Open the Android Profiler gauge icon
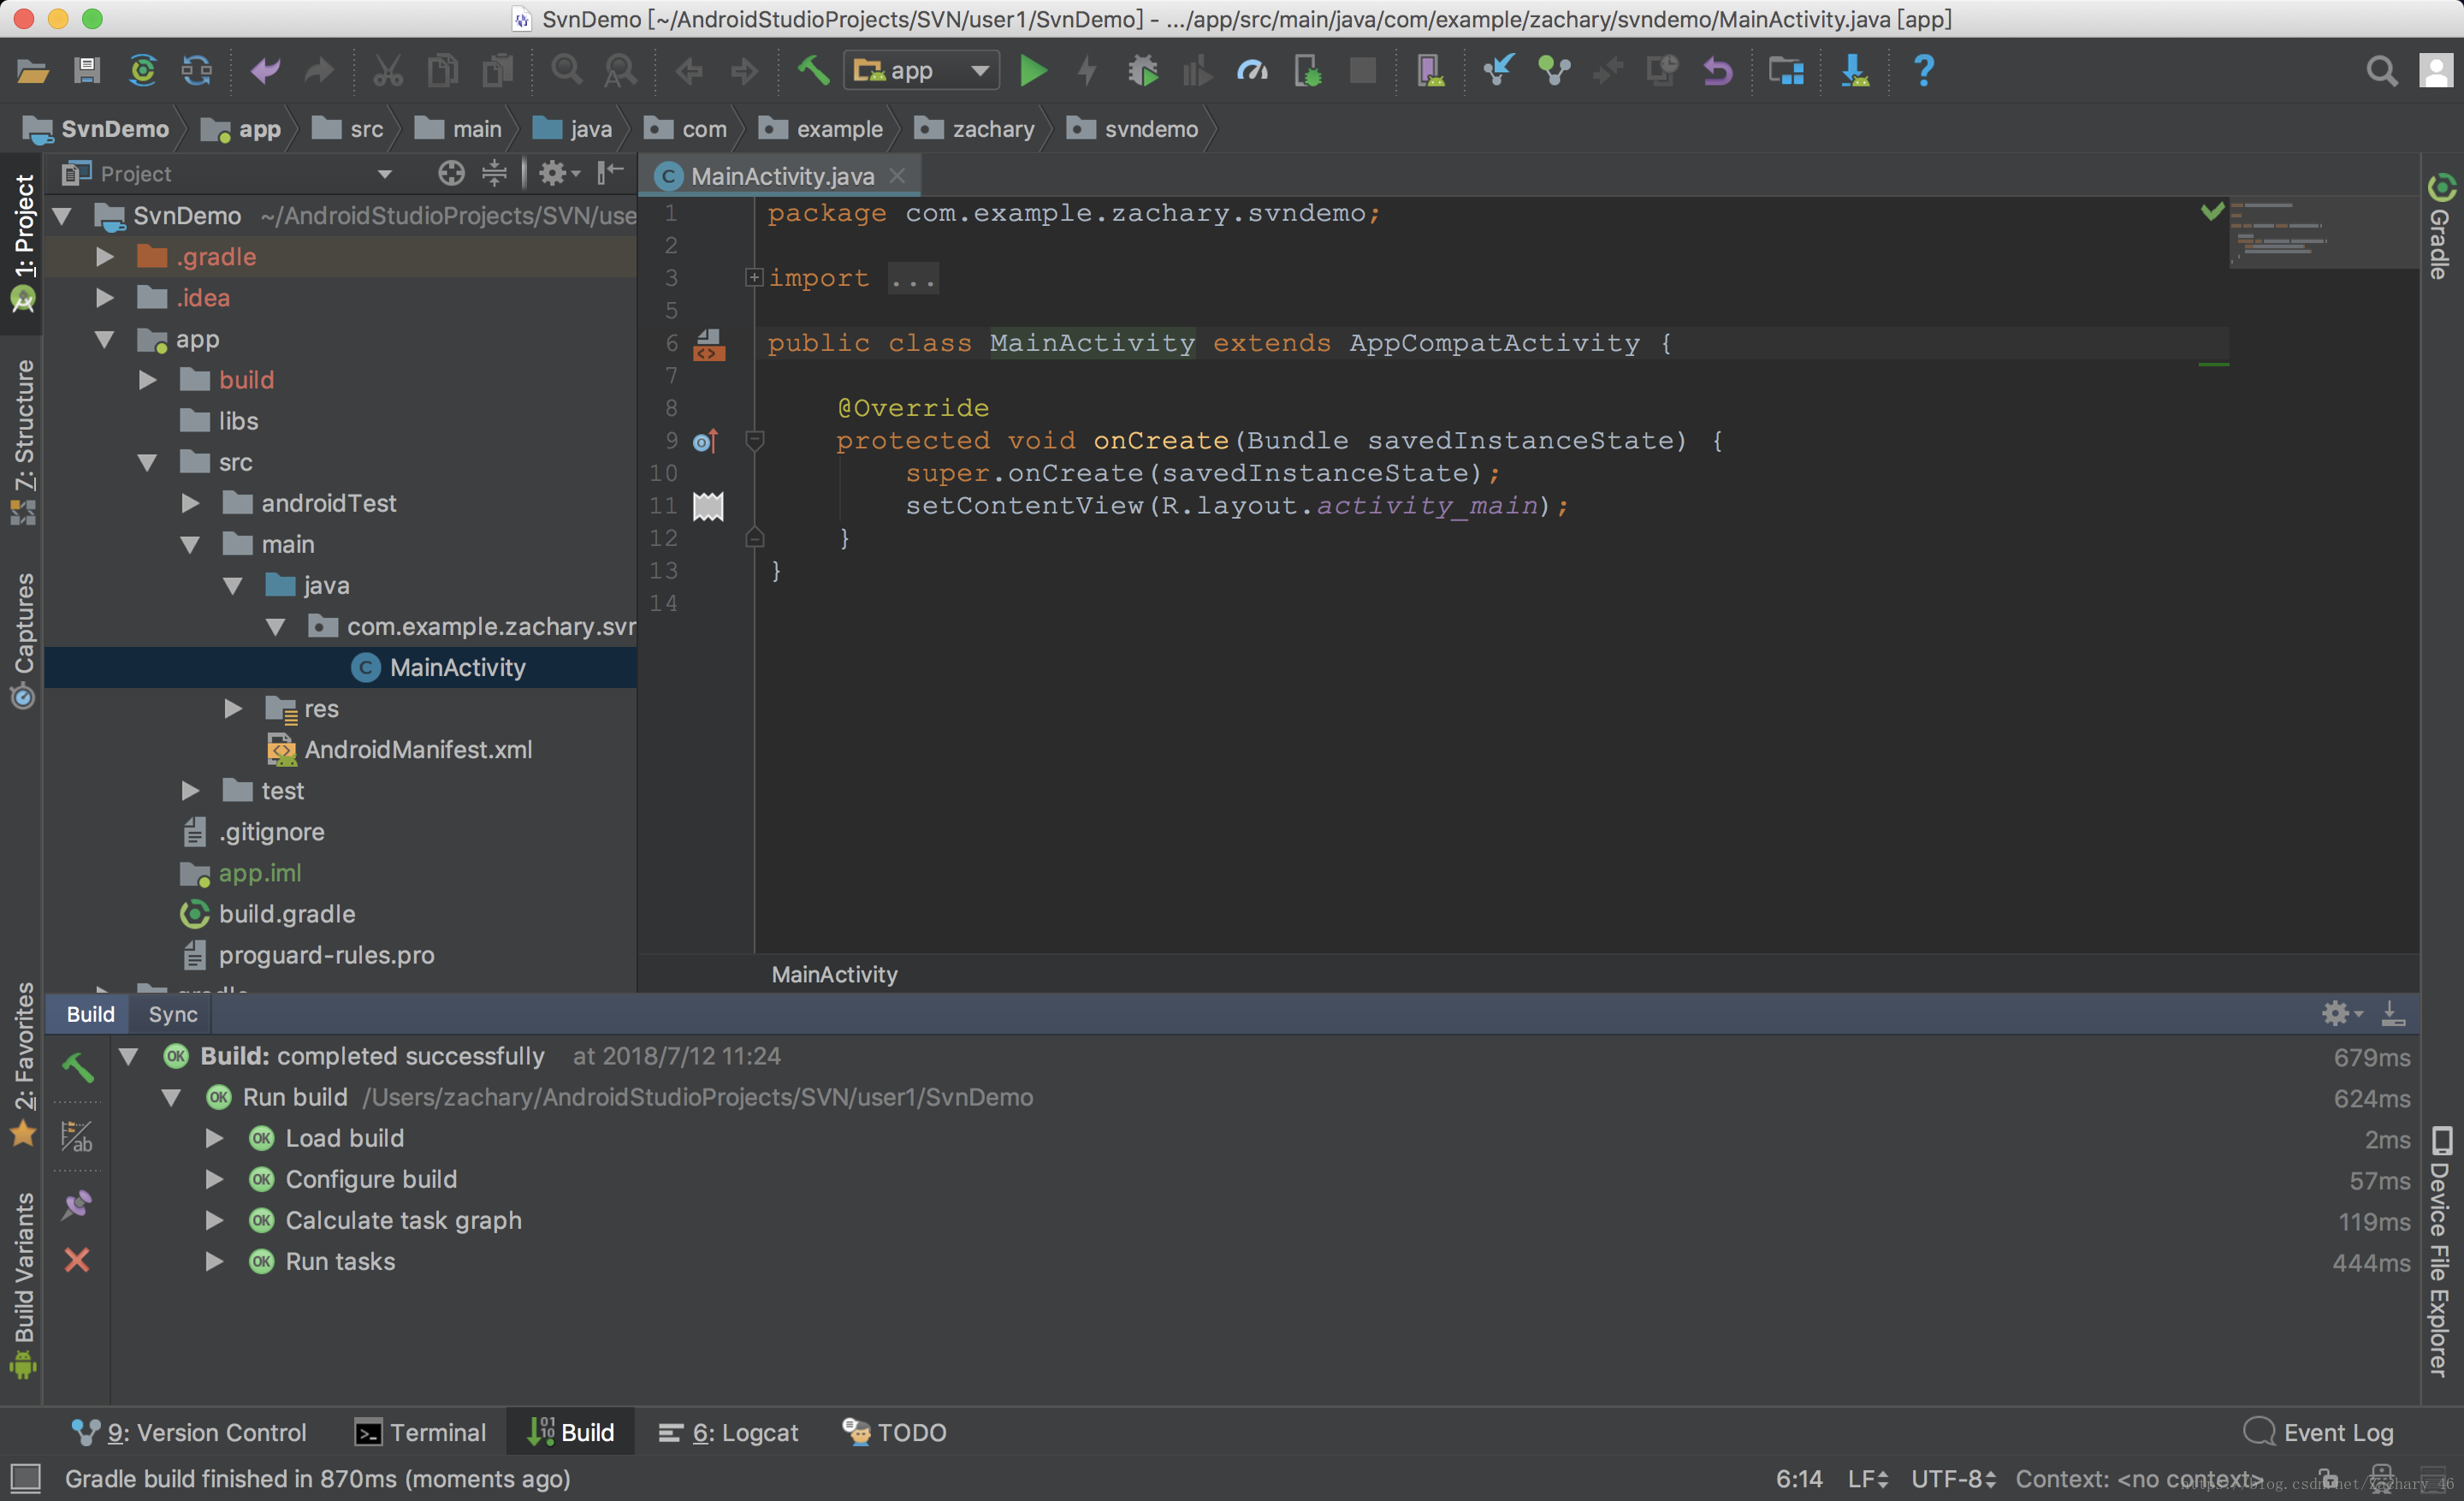The height and width of the screenshot is (1501, 2464). click(1252, 71)
